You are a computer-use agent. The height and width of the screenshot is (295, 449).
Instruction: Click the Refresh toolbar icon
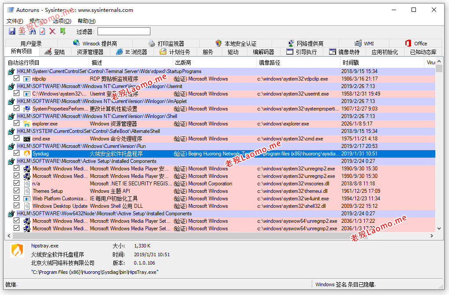coord(22,31)
